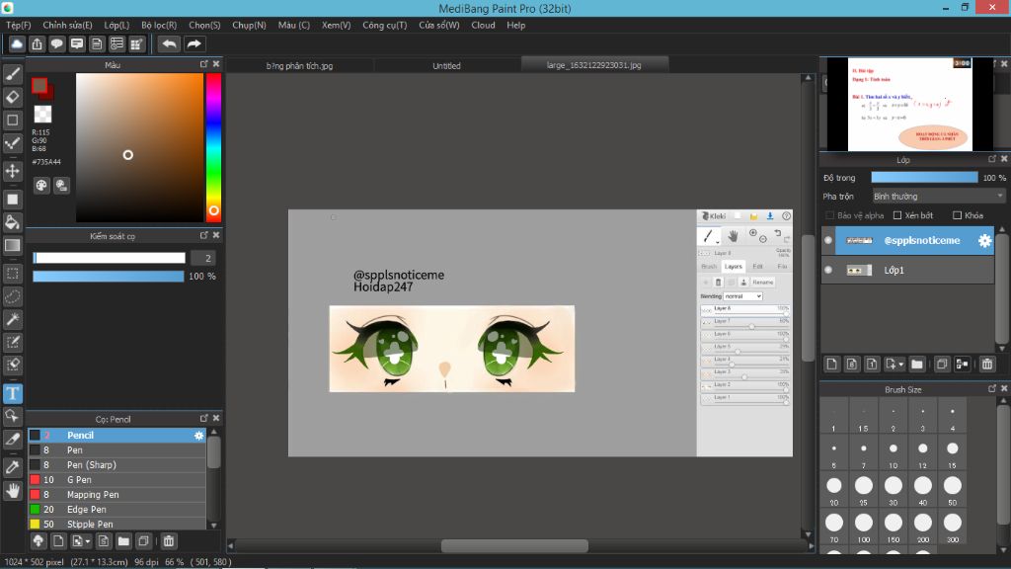Create a new layer in Lớp panel

pos(831,365)
